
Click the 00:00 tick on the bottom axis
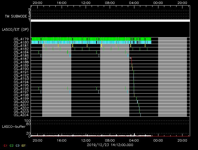(158, 140)
